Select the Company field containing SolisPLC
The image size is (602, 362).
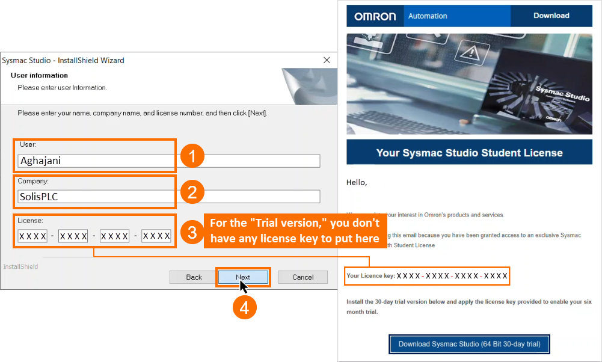tap(168, 196)
